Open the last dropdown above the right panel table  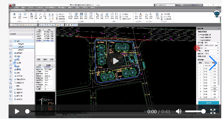click(212, 54)
